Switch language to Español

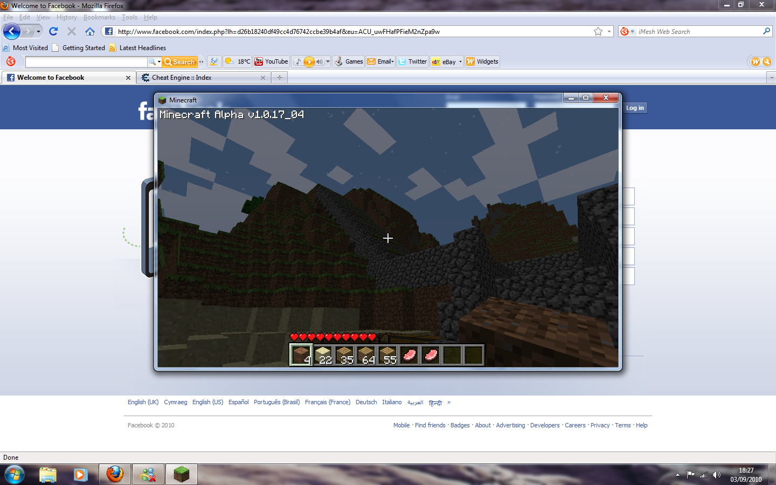(x=239, y=402)
